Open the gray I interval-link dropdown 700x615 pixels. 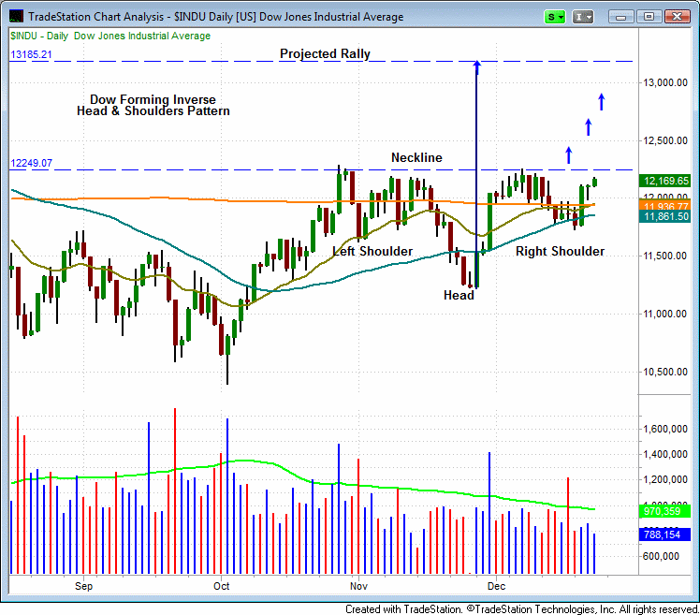coord(583,17)
